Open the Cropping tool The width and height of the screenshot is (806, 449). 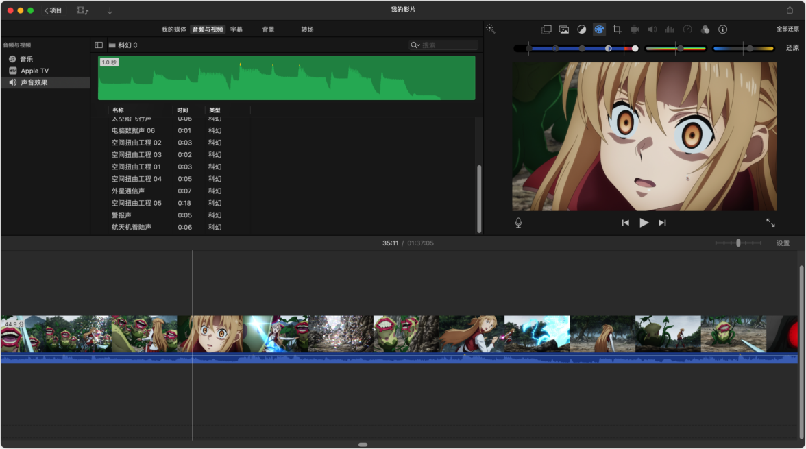[x=617, y=29]
